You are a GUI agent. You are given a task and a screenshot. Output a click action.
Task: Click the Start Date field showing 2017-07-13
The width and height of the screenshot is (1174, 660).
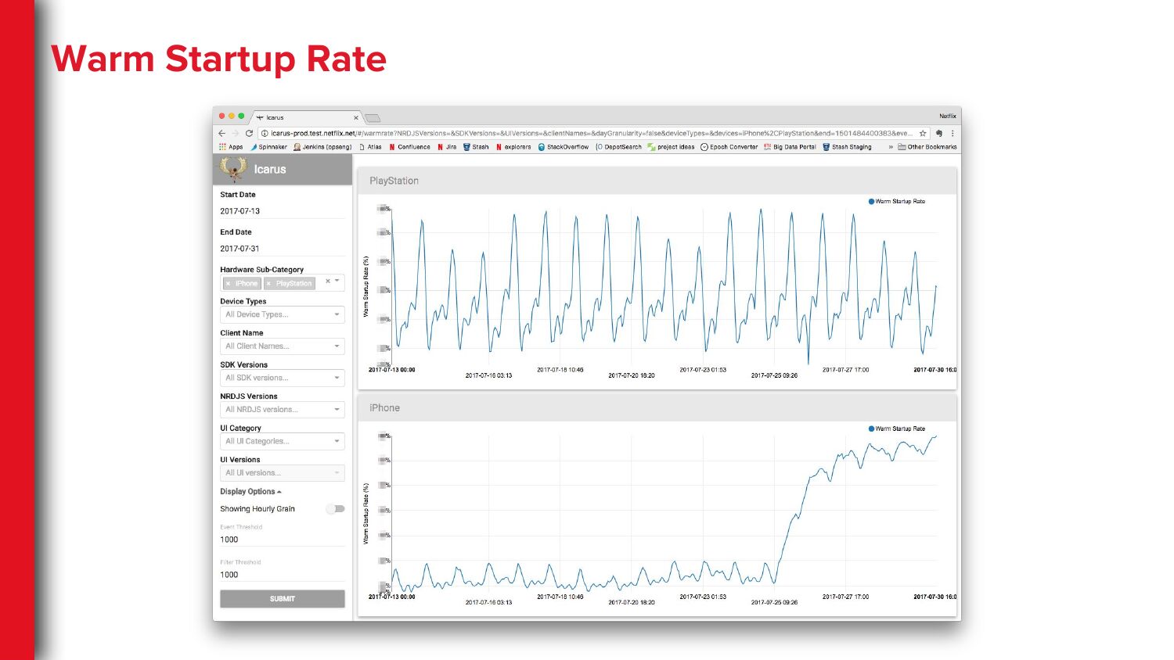click(x=282, y=211)
